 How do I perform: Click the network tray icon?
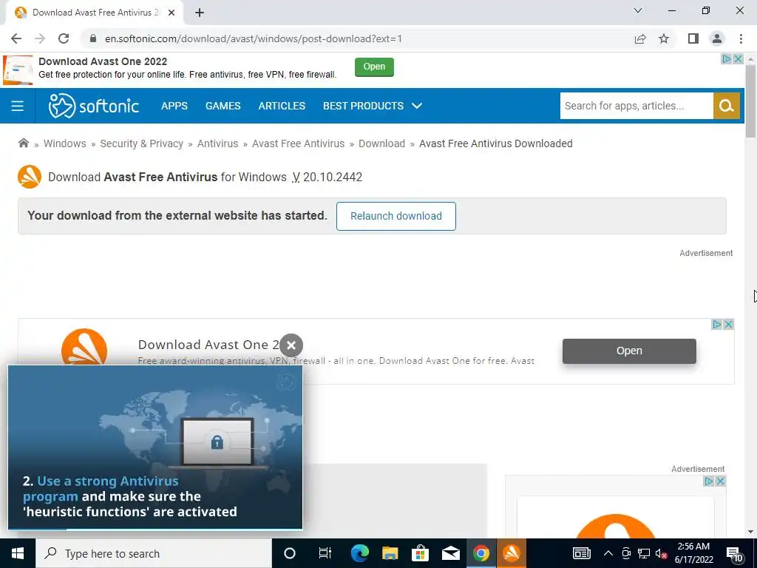(644, 553)
